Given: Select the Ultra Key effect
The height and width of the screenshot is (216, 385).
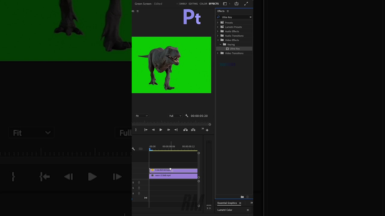Looking at the screenshot, I should (235, 49).
